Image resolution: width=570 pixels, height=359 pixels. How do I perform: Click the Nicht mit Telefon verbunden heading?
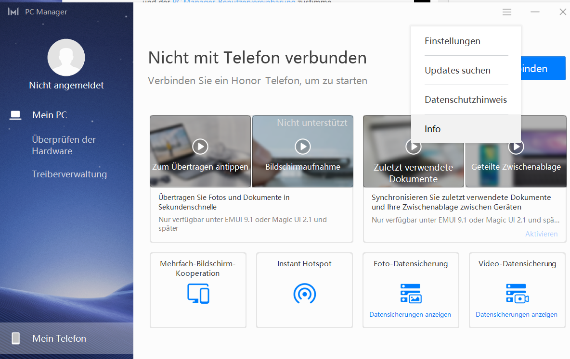pyautogui.click(x=258, y=58)
